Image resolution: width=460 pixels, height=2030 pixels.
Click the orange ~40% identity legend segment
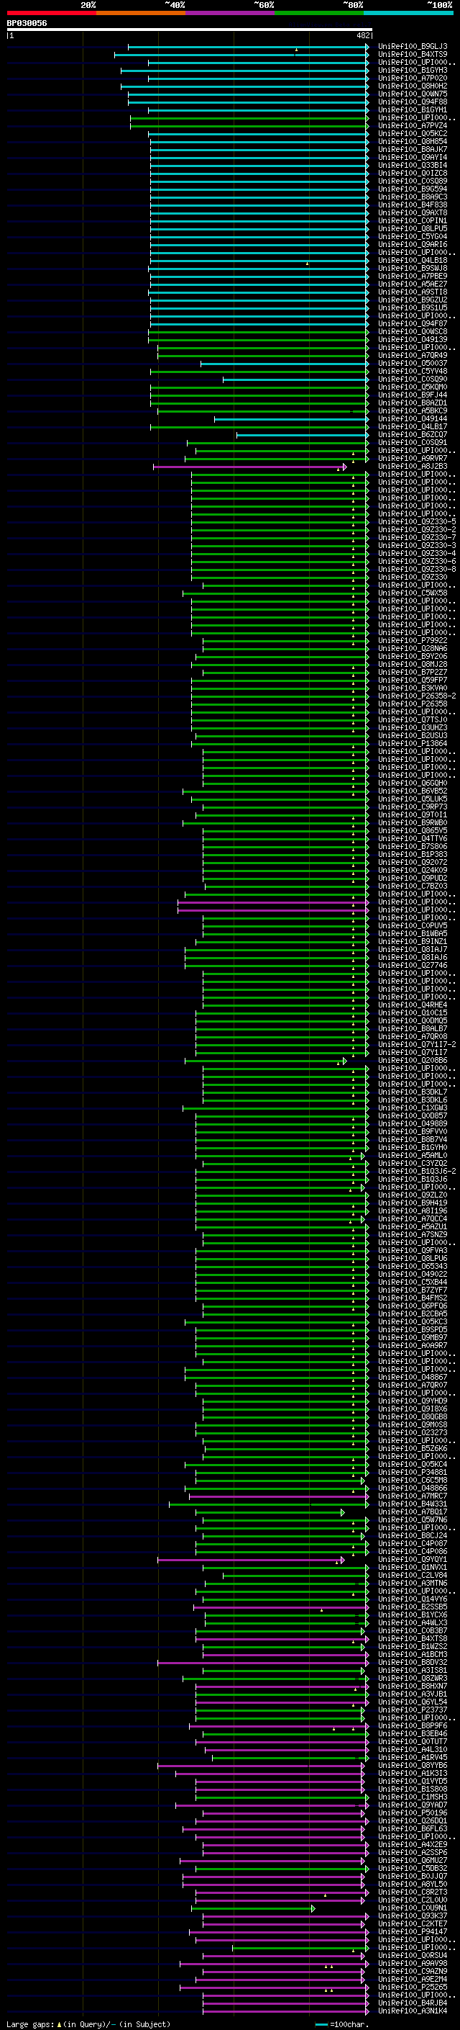click(141, 13)
